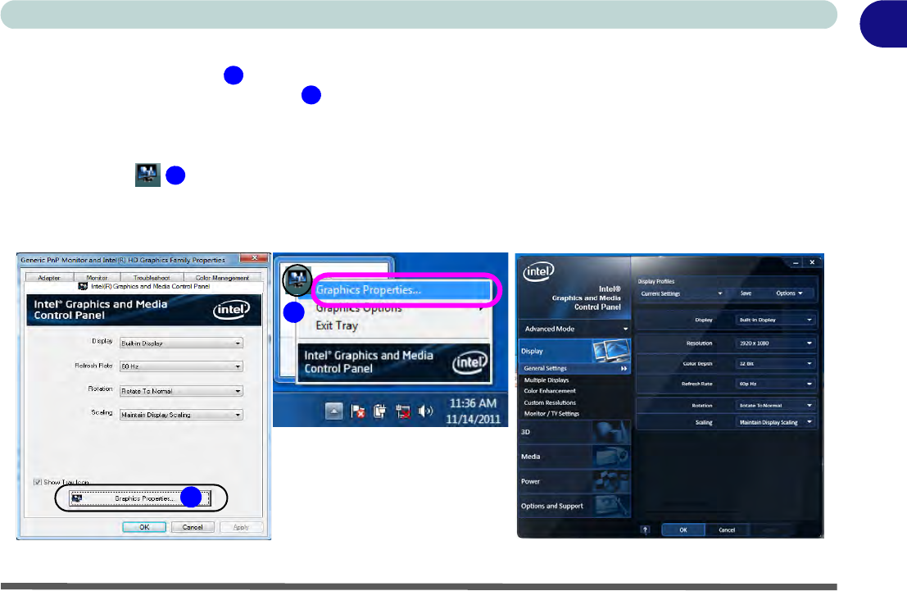This screenshot has height=591, width=907.
Task: Close the dark Intel control panel window
Action: click(x=812, y=262)
